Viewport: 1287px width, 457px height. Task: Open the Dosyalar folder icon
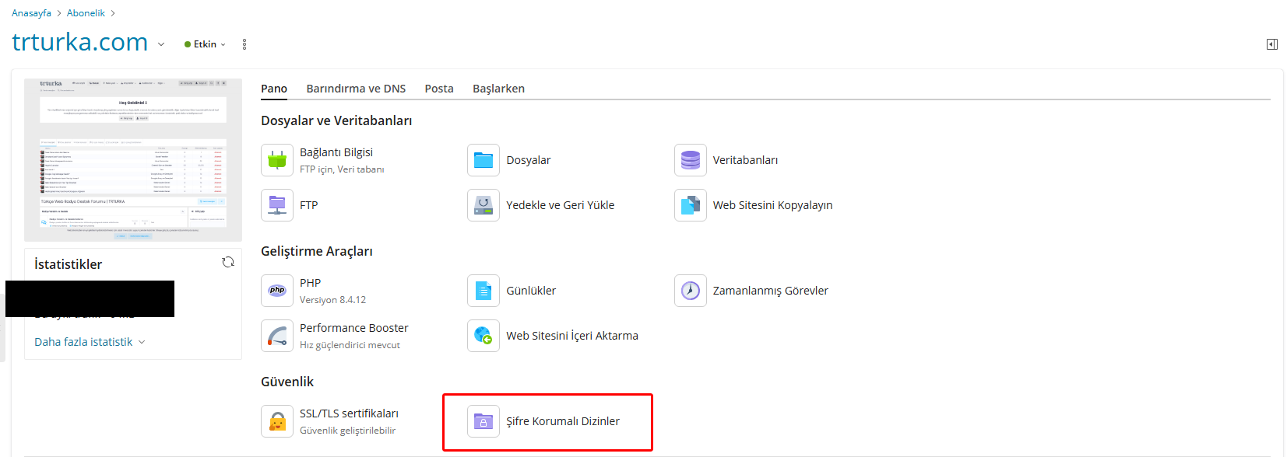484,160
